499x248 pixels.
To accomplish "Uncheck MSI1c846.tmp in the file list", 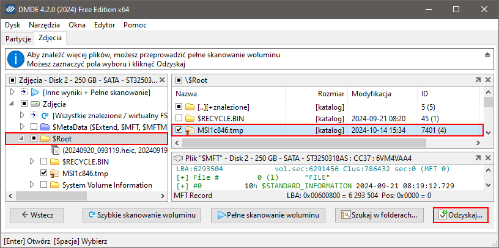I will 180,129.
